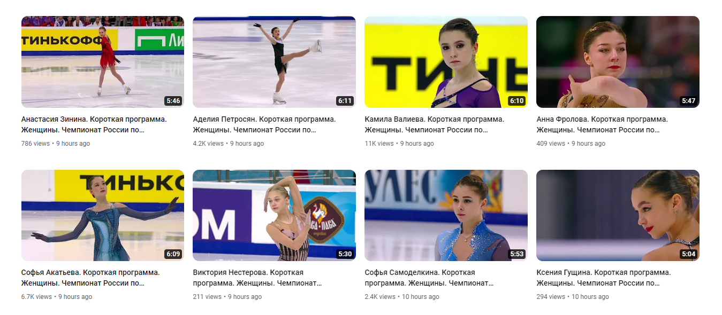Open the Камила Валиева video thumbnail
Viewport: 722px width, 315px height.
tap(446, 62)
